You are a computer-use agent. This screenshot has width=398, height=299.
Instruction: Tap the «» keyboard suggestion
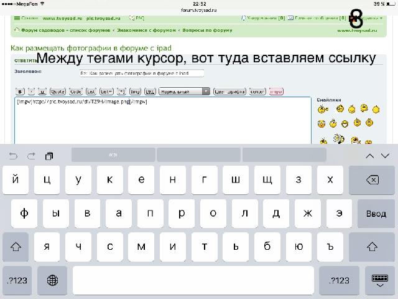click(x=113, y=155)
